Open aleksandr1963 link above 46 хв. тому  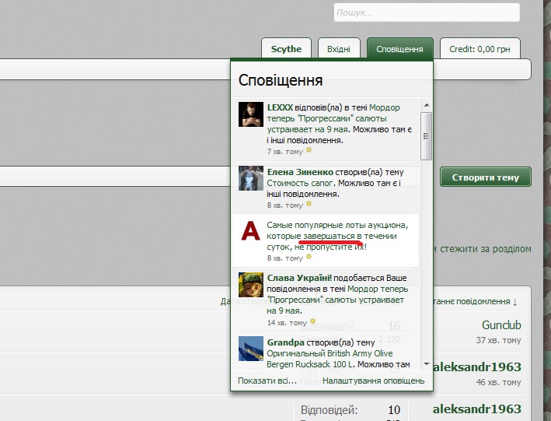tap(477, 367)
